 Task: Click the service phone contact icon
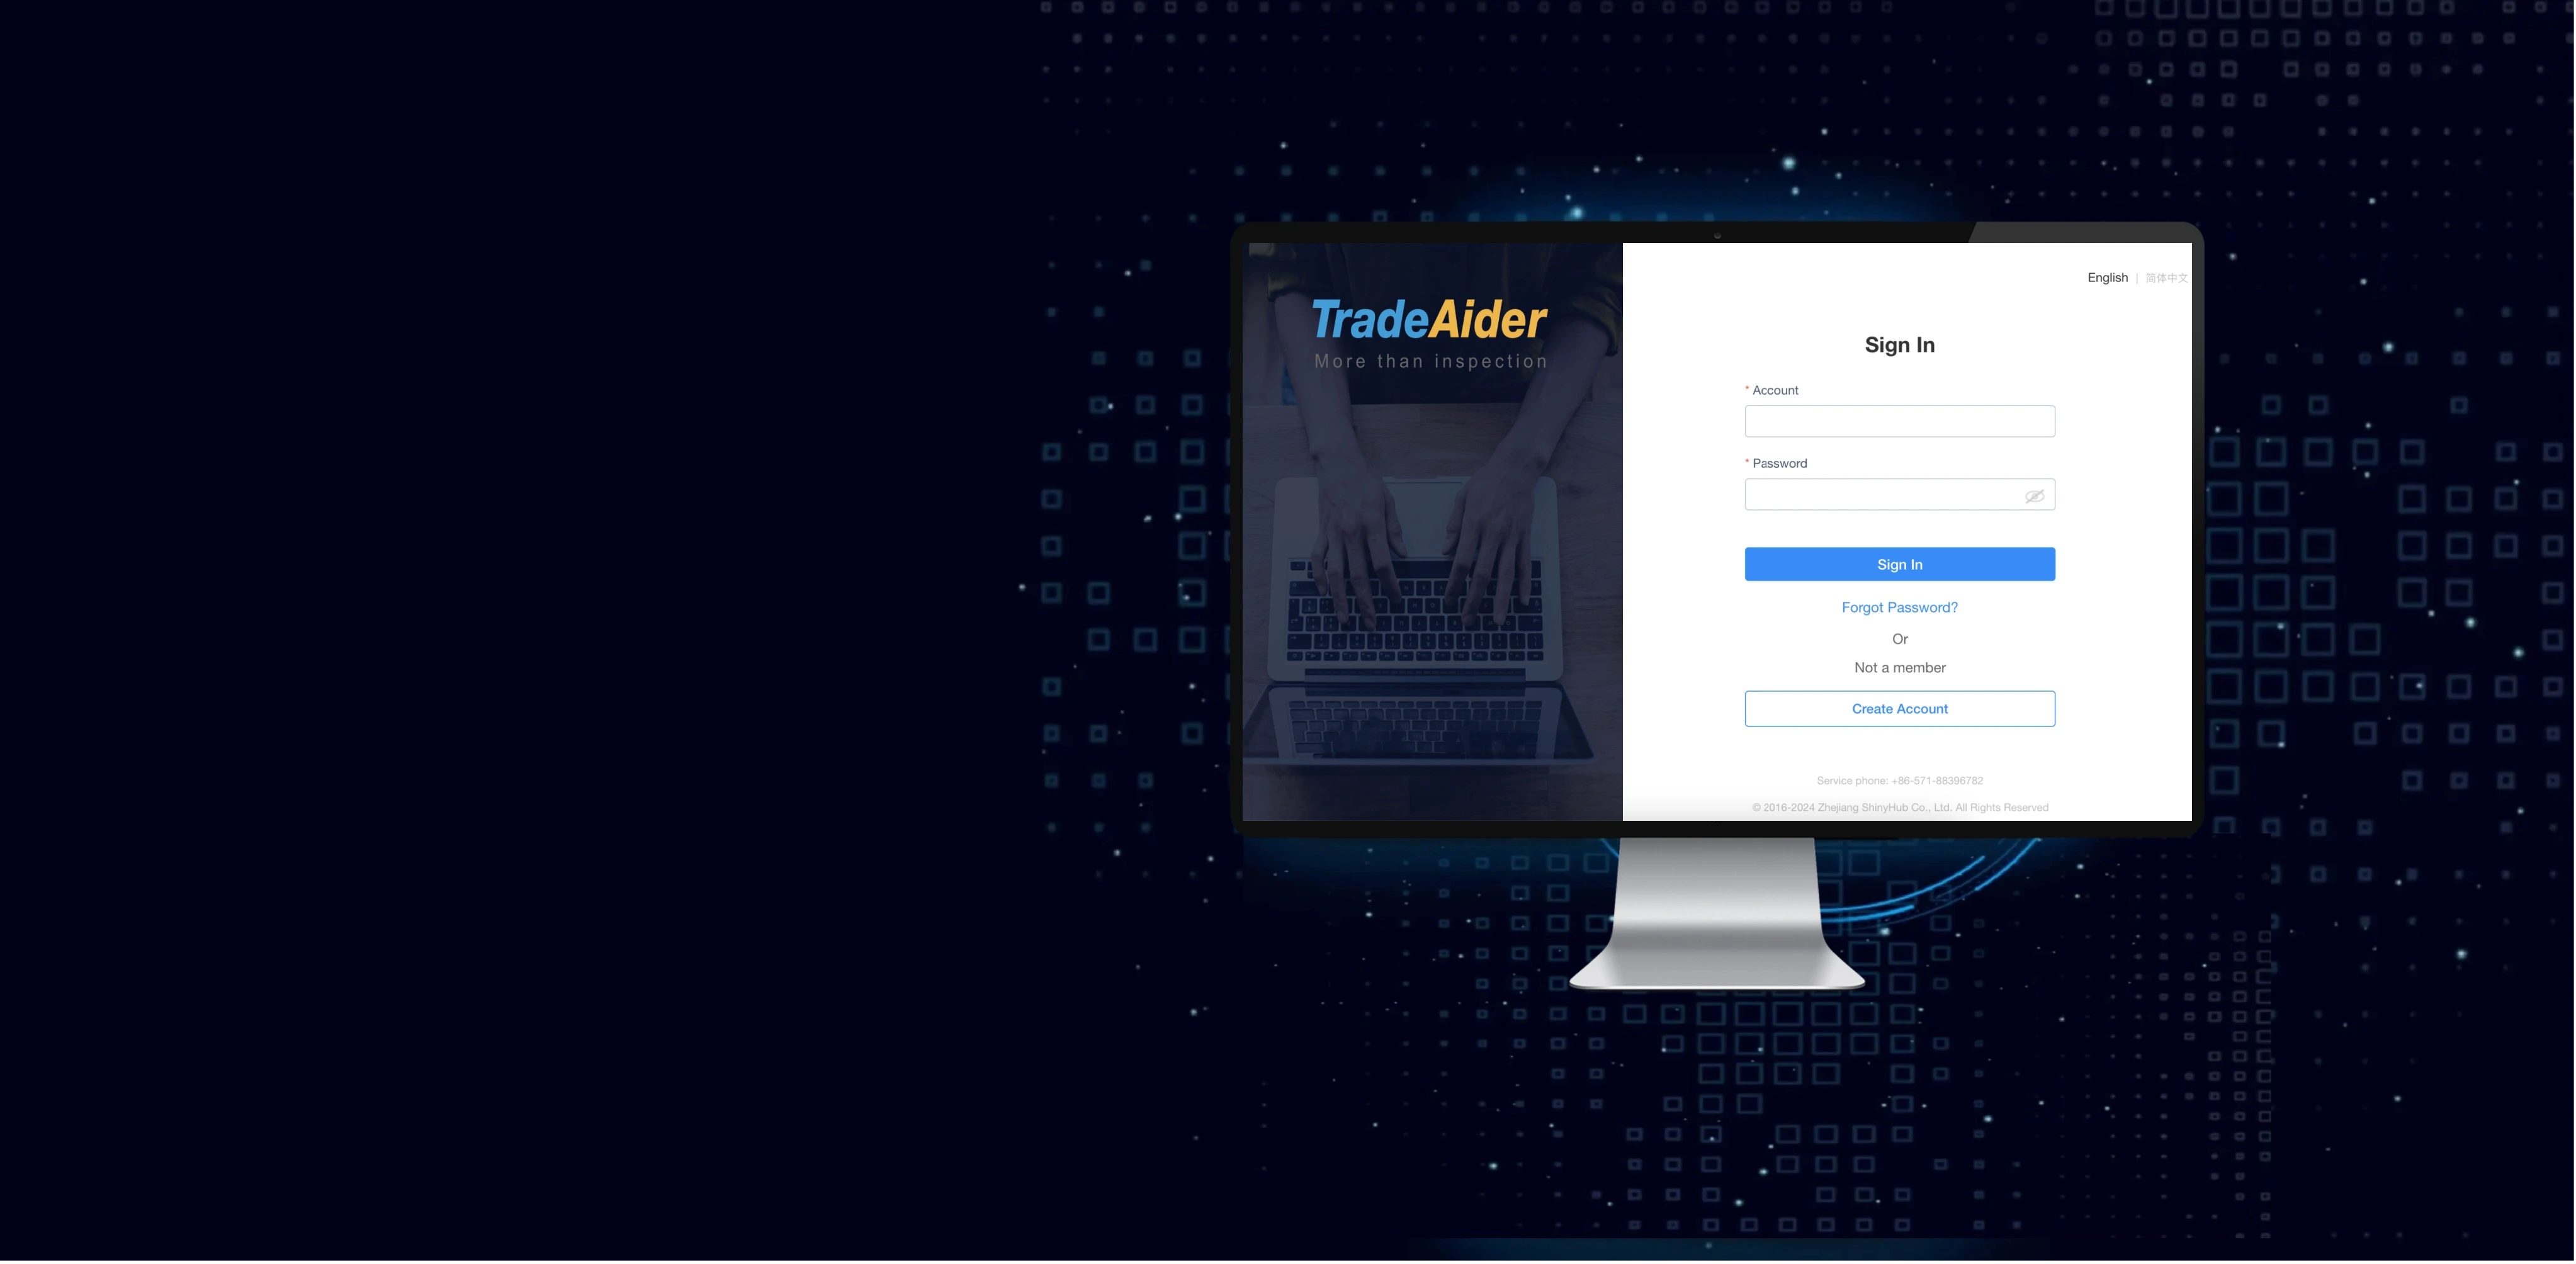pos(1901,781)
